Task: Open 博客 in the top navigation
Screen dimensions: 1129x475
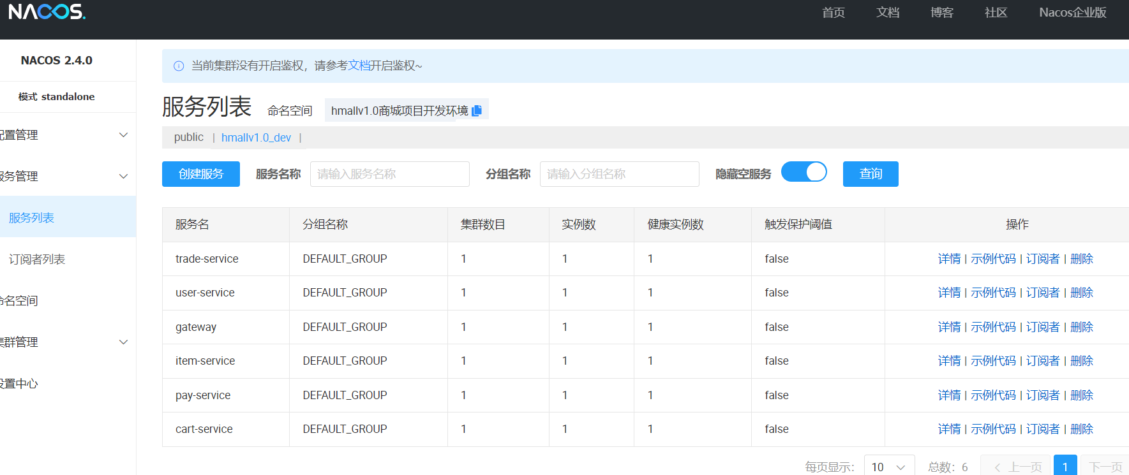Action: pyautogui.click(x=942, y=13)
